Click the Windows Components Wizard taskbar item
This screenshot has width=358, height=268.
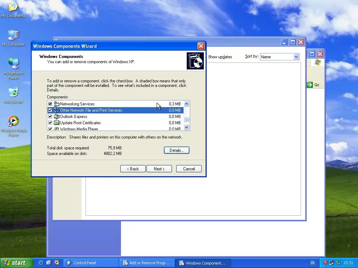coord(203,263)
